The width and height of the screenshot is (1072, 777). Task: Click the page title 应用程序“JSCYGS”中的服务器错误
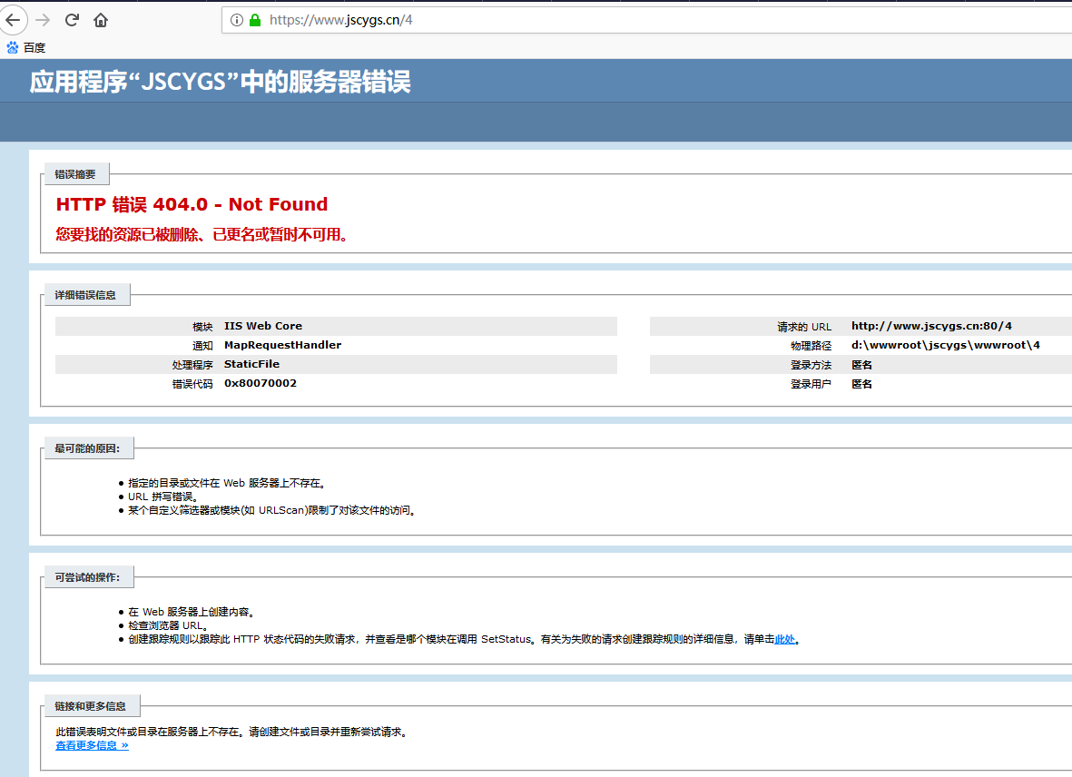click(x=220, y=82)
